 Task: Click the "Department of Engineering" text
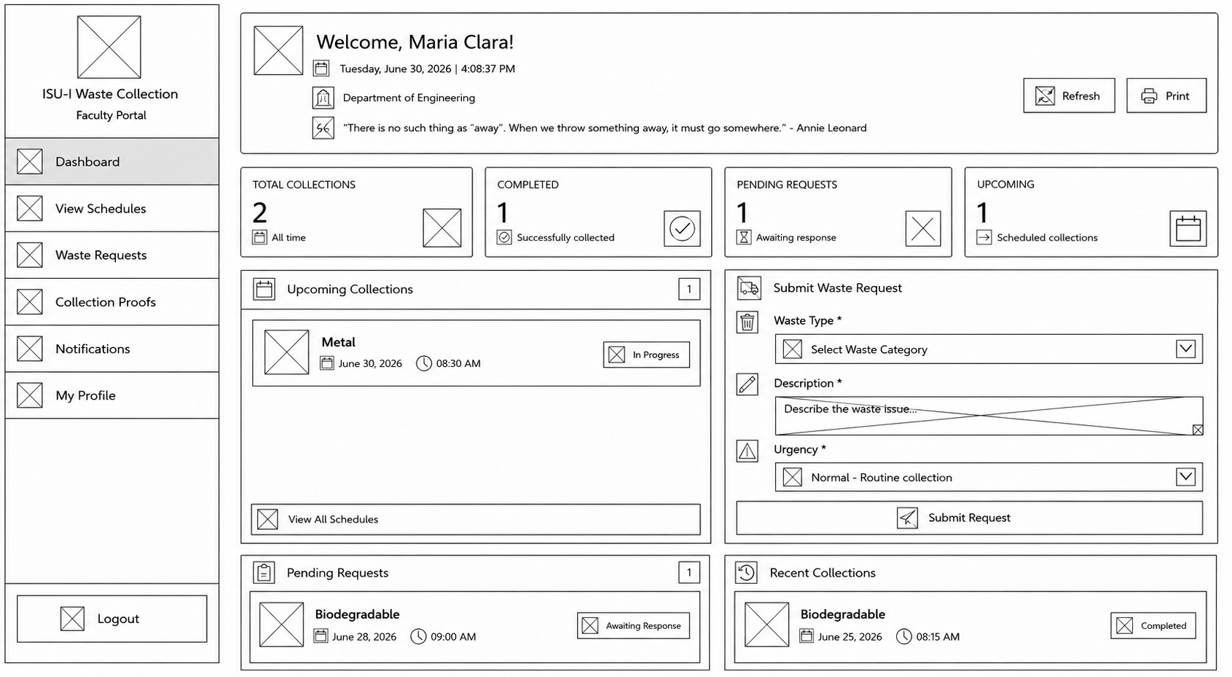409,98
